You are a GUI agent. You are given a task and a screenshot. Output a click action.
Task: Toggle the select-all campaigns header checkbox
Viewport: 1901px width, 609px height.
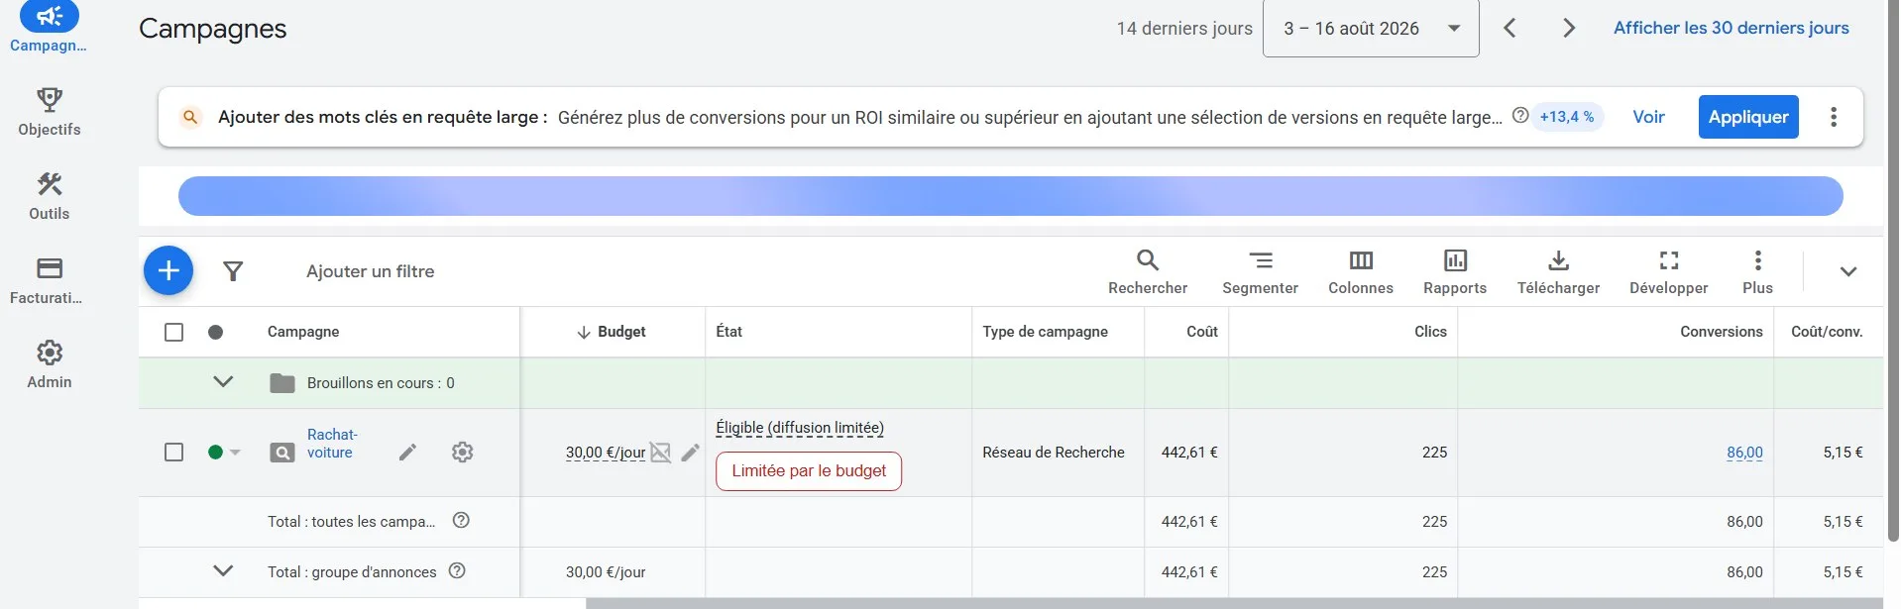[173, 332]
